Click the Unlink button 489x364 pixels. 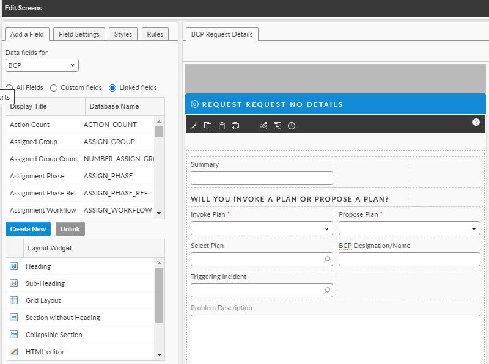pos(70,229)
